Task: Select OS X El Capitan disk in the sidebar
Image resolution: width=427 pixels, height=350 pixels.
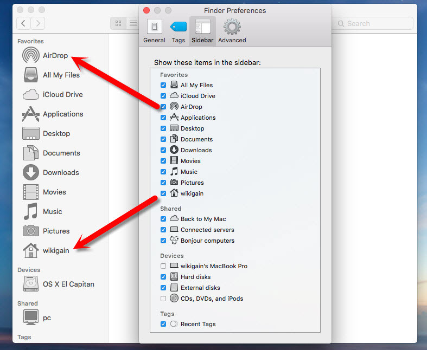Action: point(58,284)
